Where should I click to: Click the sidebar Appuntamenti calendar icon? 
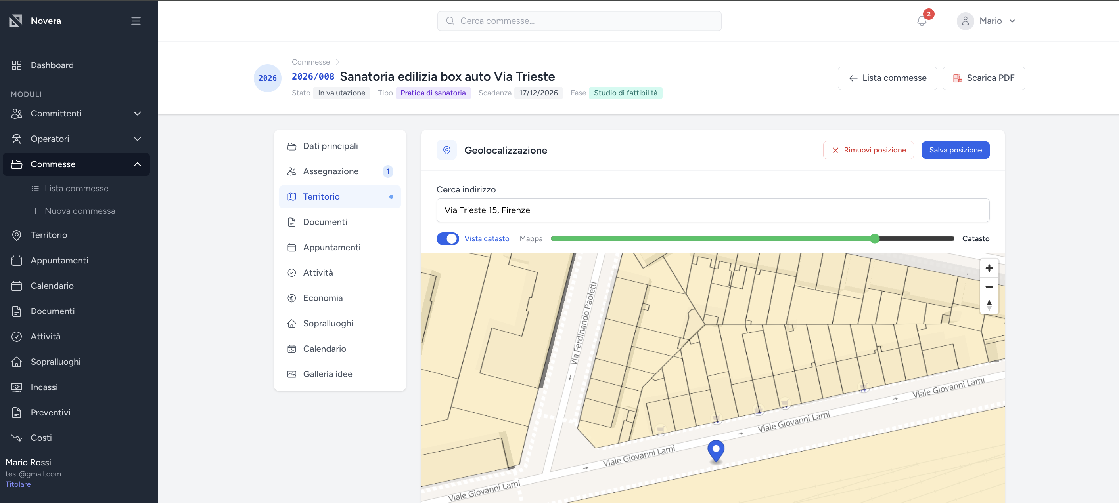point(17,260)
